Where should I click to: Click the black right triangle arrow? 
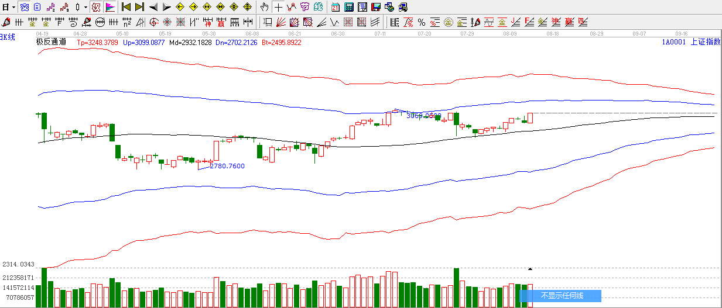coord(166,7)
